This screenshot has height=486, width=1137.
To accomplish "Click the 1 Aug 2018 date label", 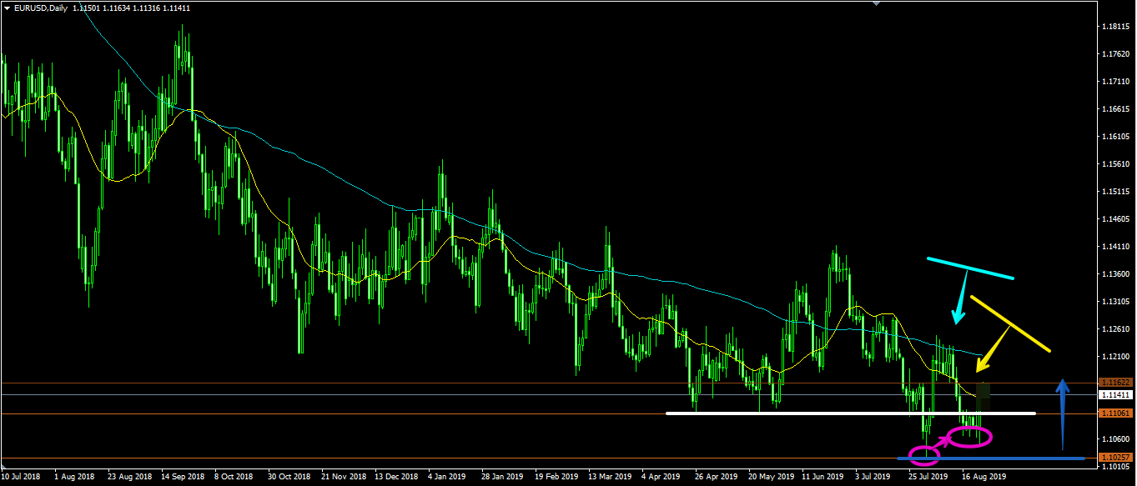I will (x=73, y=478).
